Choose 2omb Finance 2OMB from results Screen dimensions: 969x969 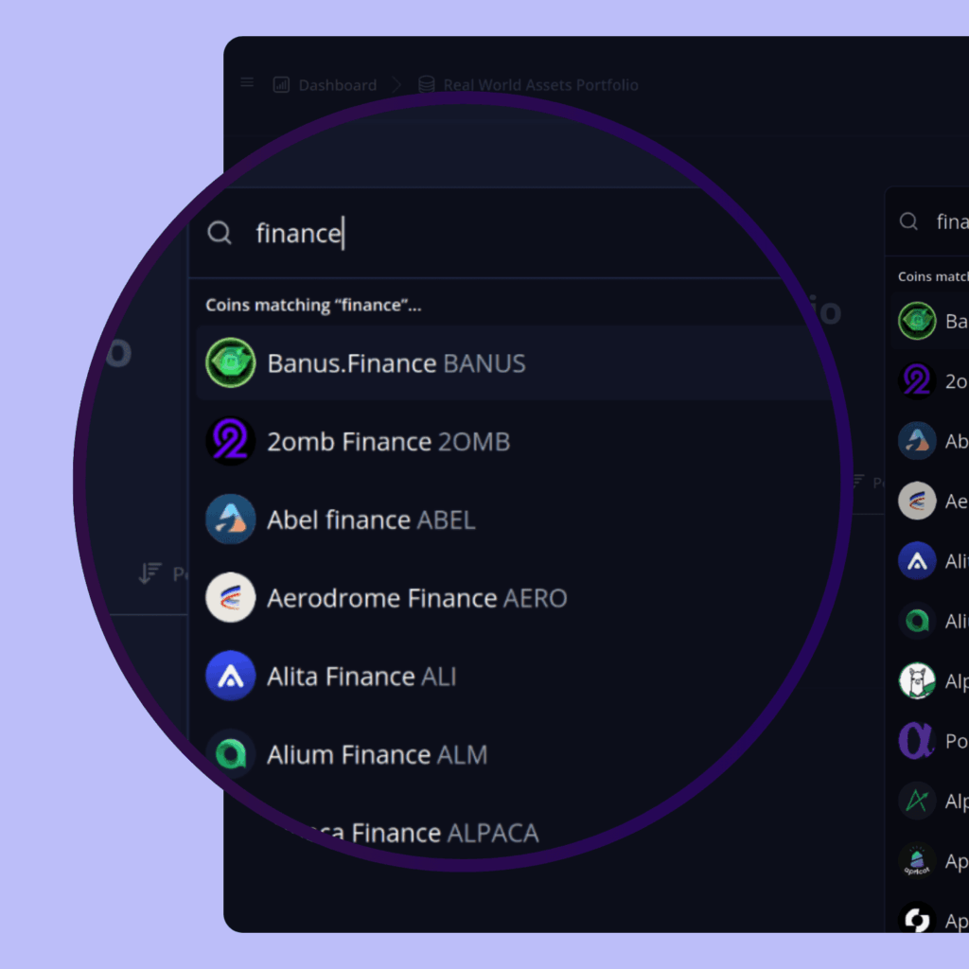click(389, 442)
